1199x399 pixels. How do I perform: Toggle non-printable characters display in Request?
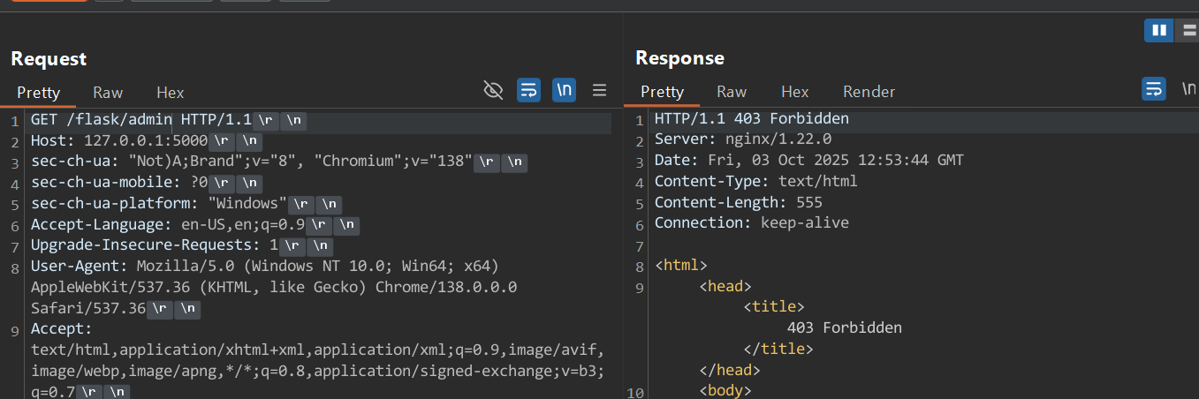point(564,90)
